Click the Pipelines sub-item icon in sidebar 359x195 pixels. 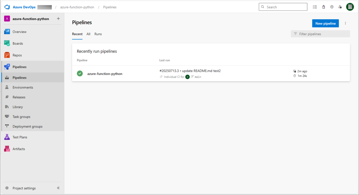(7, 78)
